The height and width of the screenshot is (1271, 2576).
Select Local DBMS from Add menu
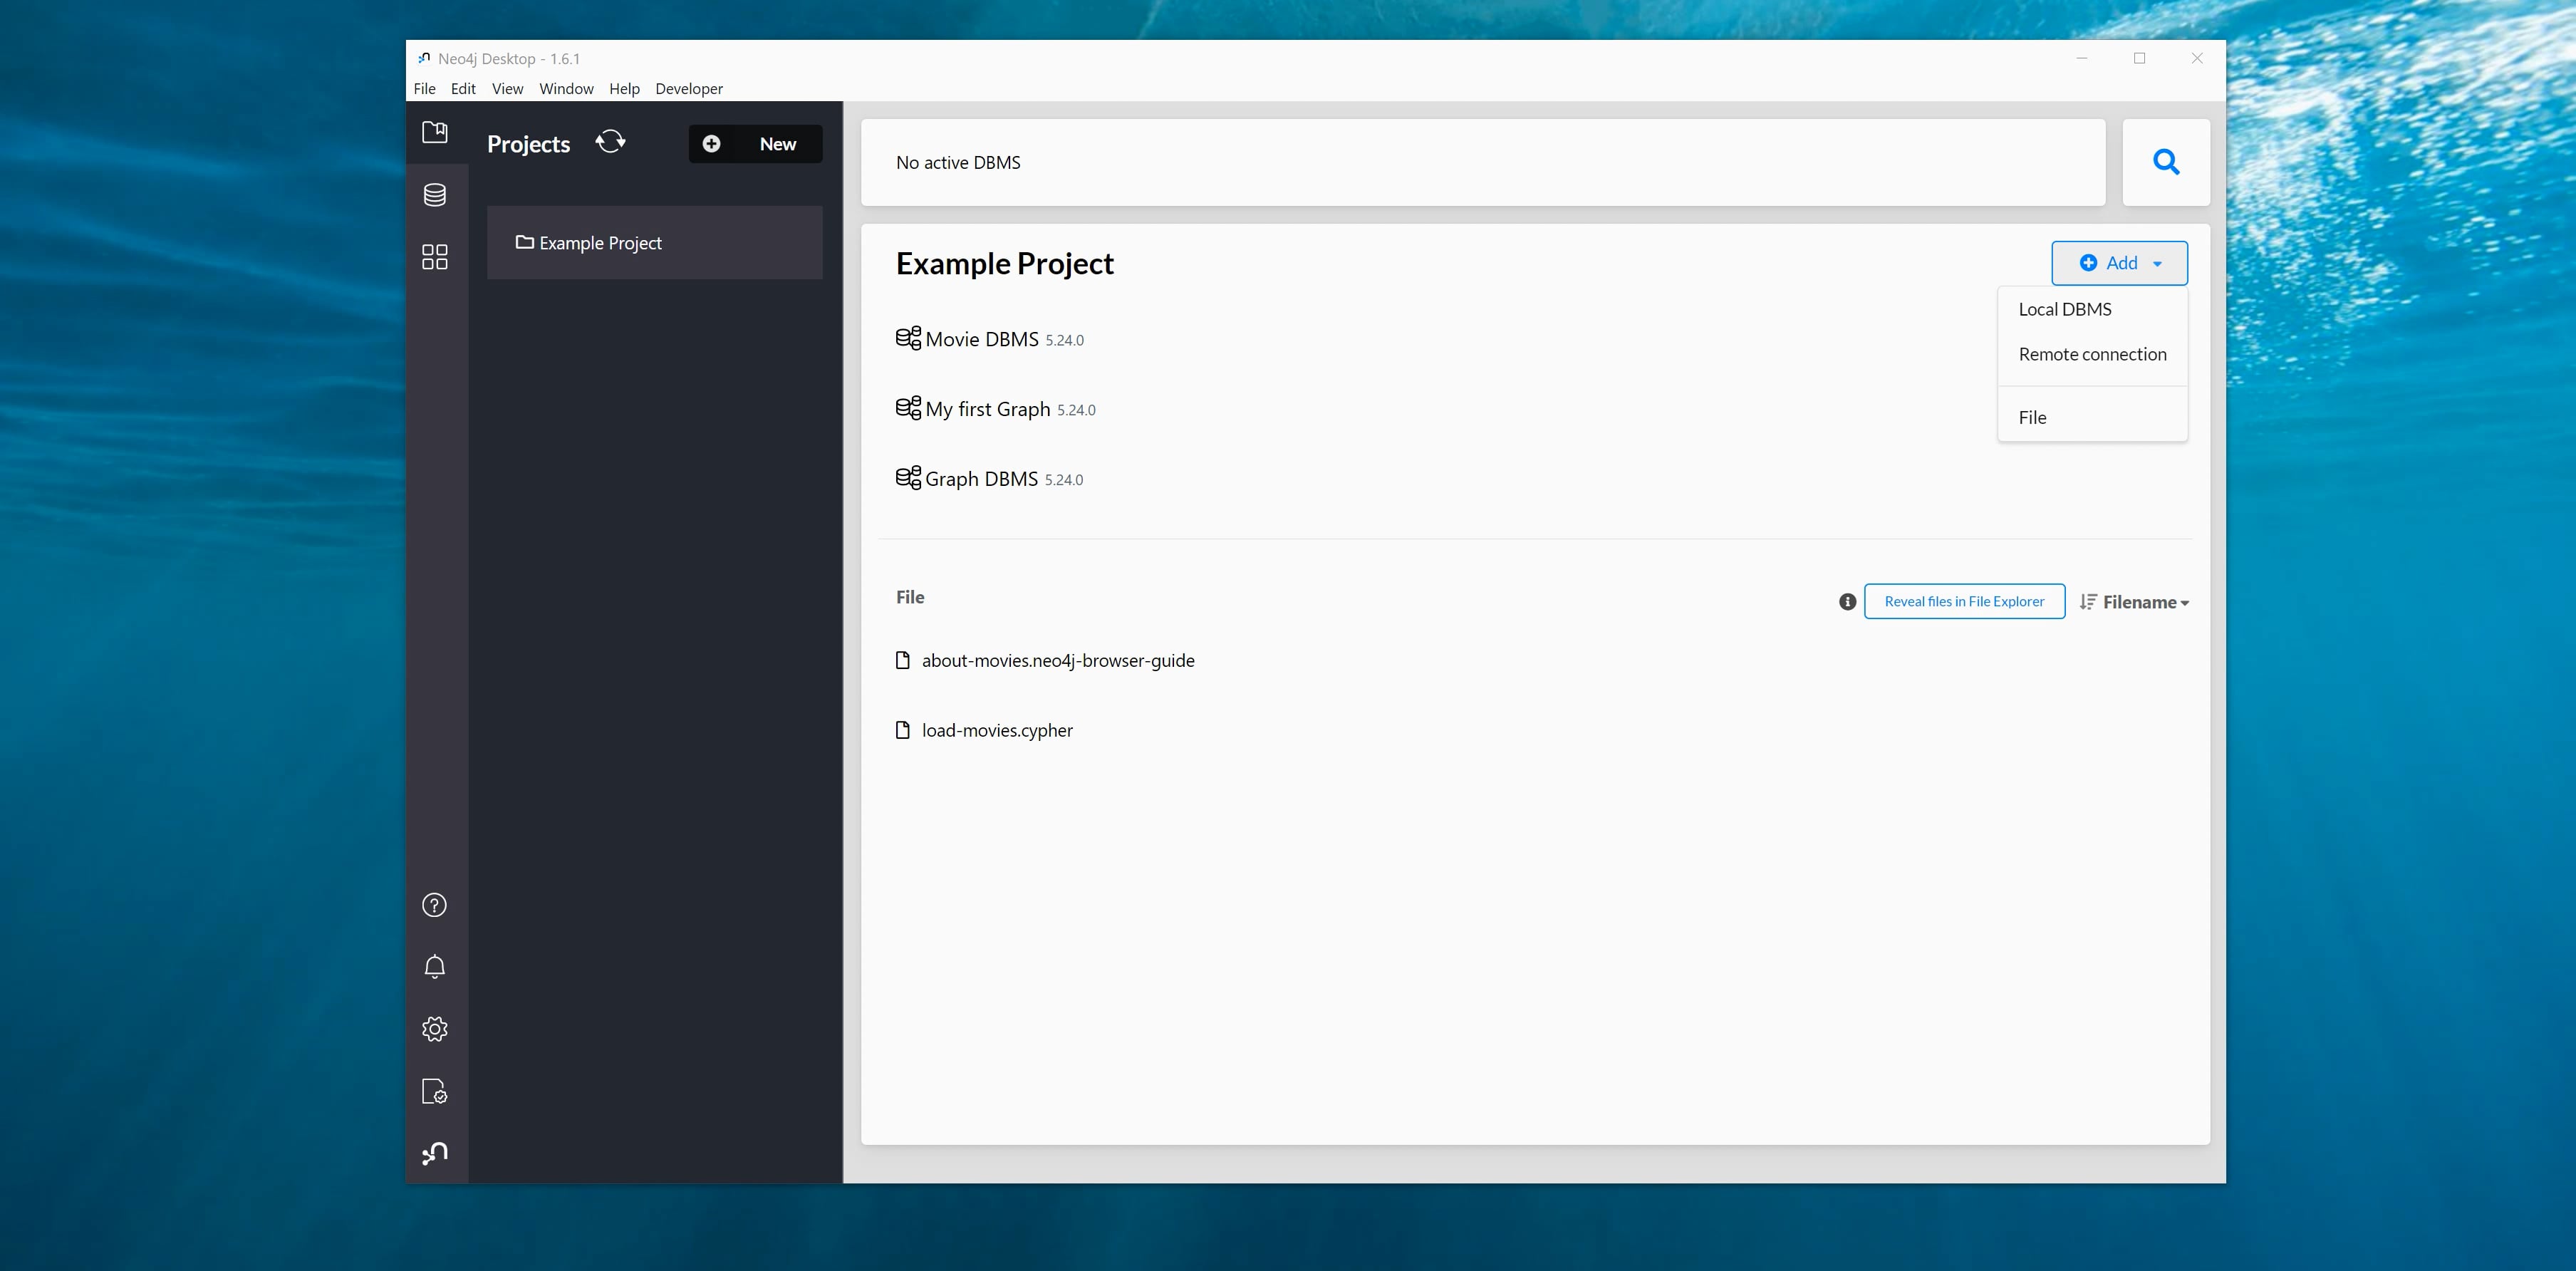point(2064,309)
